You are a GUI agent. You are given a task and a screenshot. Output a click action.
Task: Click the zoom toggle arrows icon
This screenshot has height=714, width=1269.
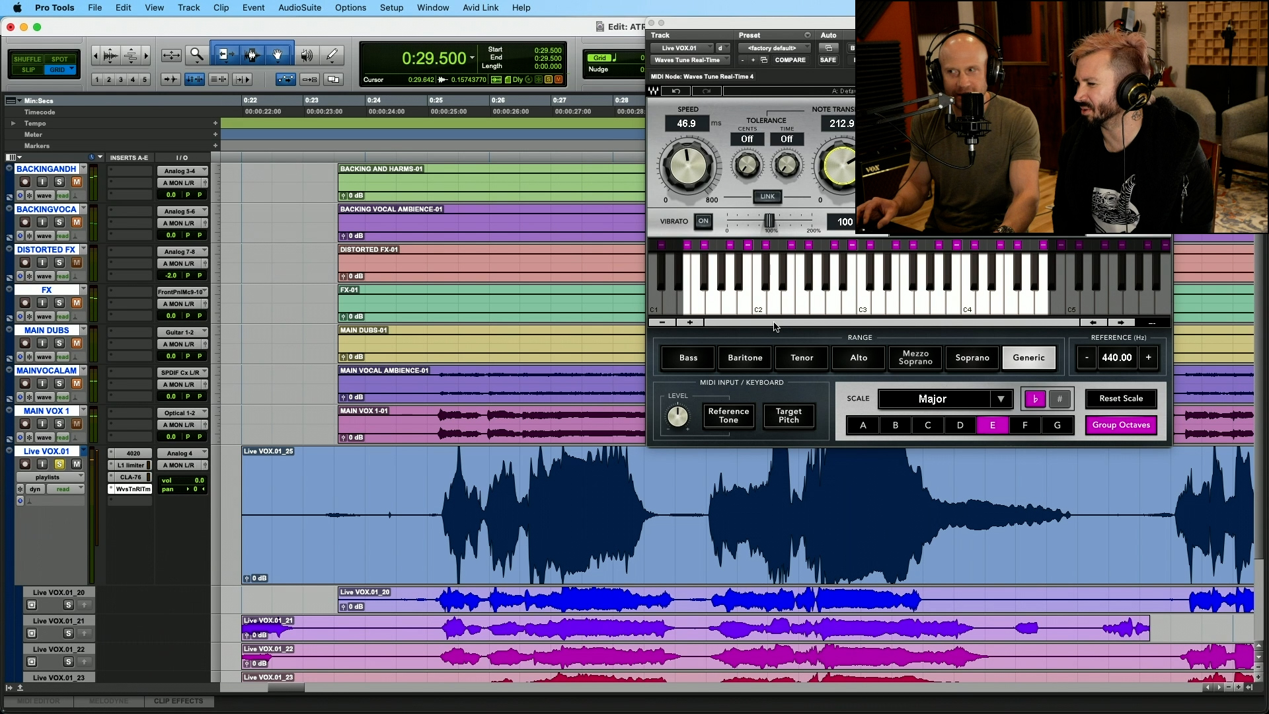tap(171, 56)
